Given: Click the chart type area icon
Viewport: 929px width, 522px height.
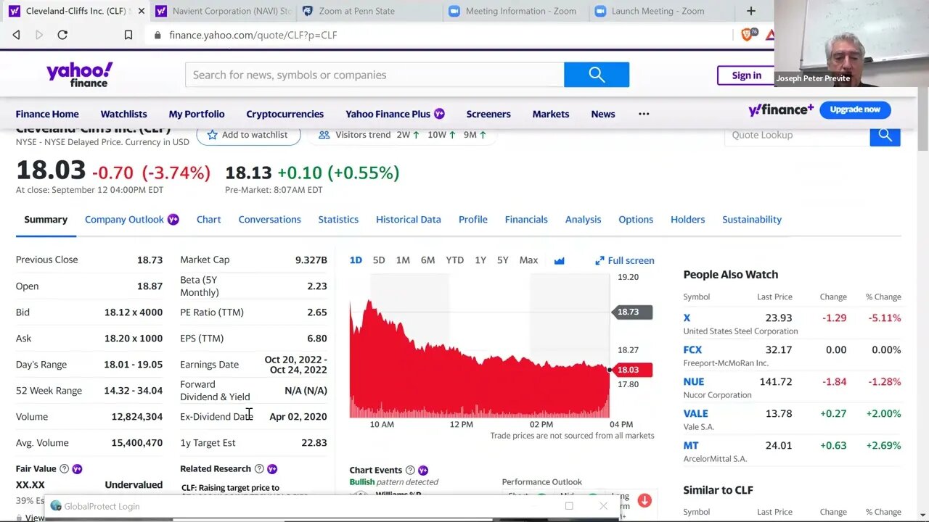Looking at the screenshot, I should [x=559, y=260].
